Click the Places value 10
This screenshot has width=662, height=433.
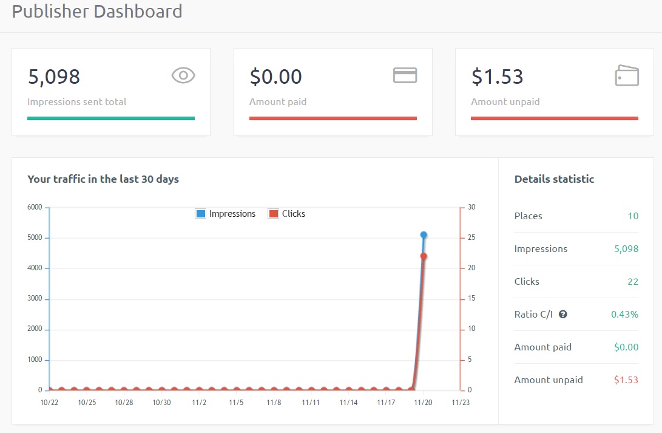click(x=633, y=216)
